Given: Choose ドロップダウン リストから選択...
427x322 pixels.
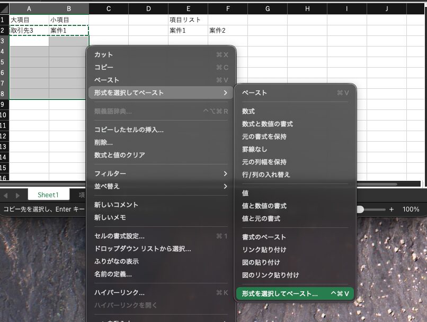Looking at the screenshot, I should click(143, 249).
